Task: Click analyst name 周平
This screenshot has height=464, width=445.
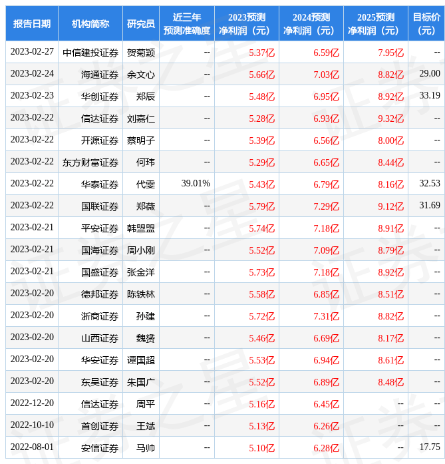Action: pyautogui.click(x=146, y=404)
